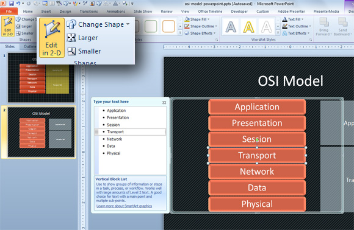Click 'Application' bullet in the text pane
This screenshot has width=354, height=230.
click(x=116, y=111)
